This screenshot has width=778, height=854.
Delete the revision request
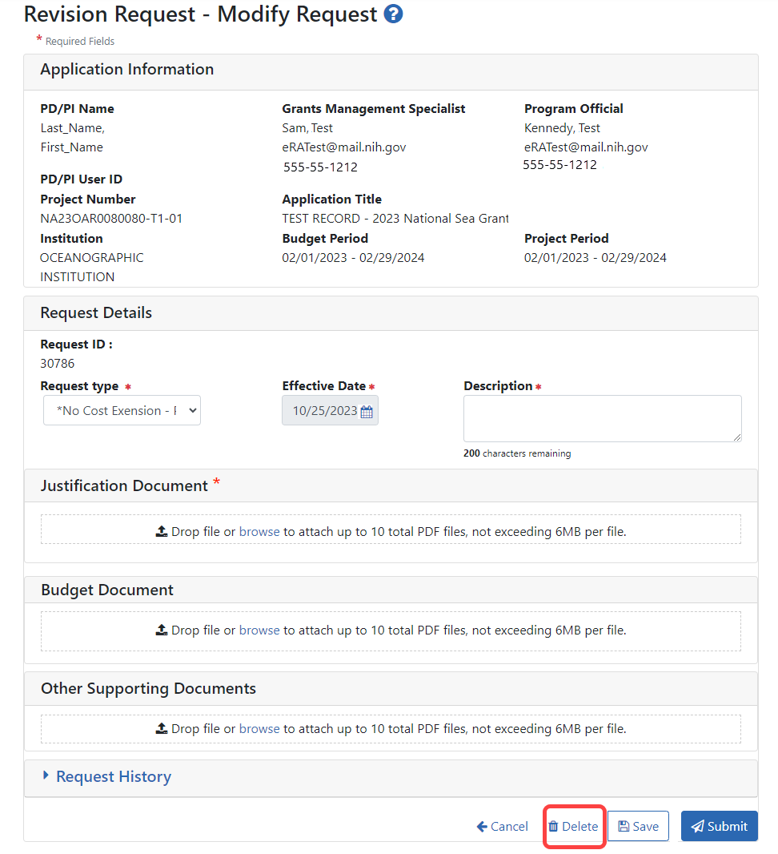click(573, 826)
